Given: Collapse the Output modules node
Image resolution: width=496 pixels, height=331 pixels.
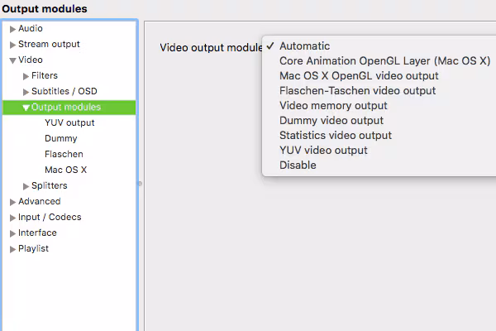Looking at the screenshot, I should point(26,108).
